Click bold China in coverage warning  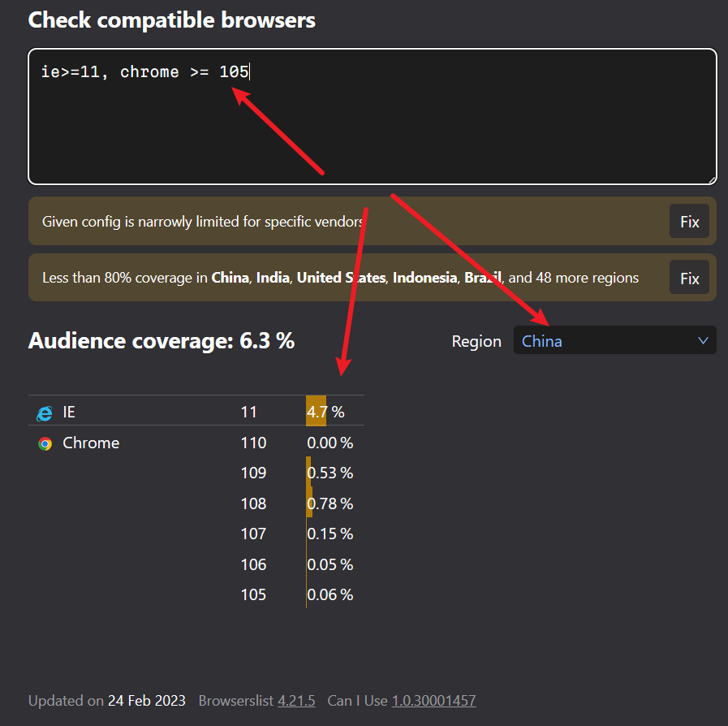230,278
